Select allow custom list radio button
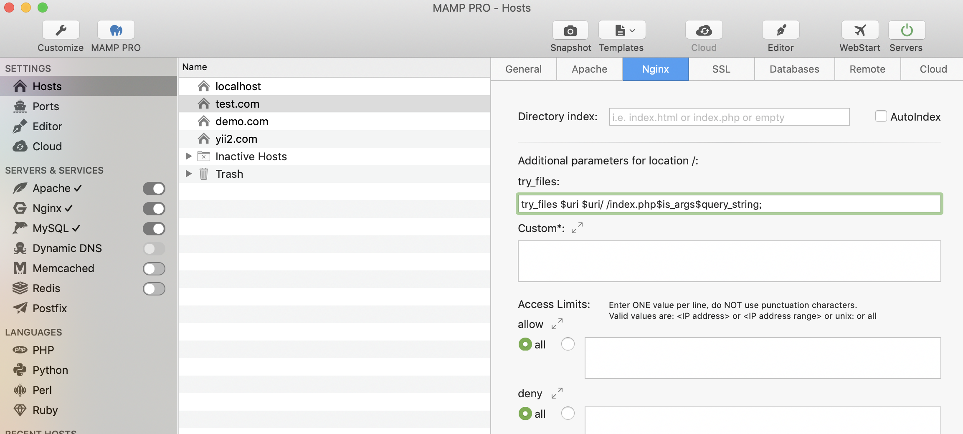 (x=568, y=344)
